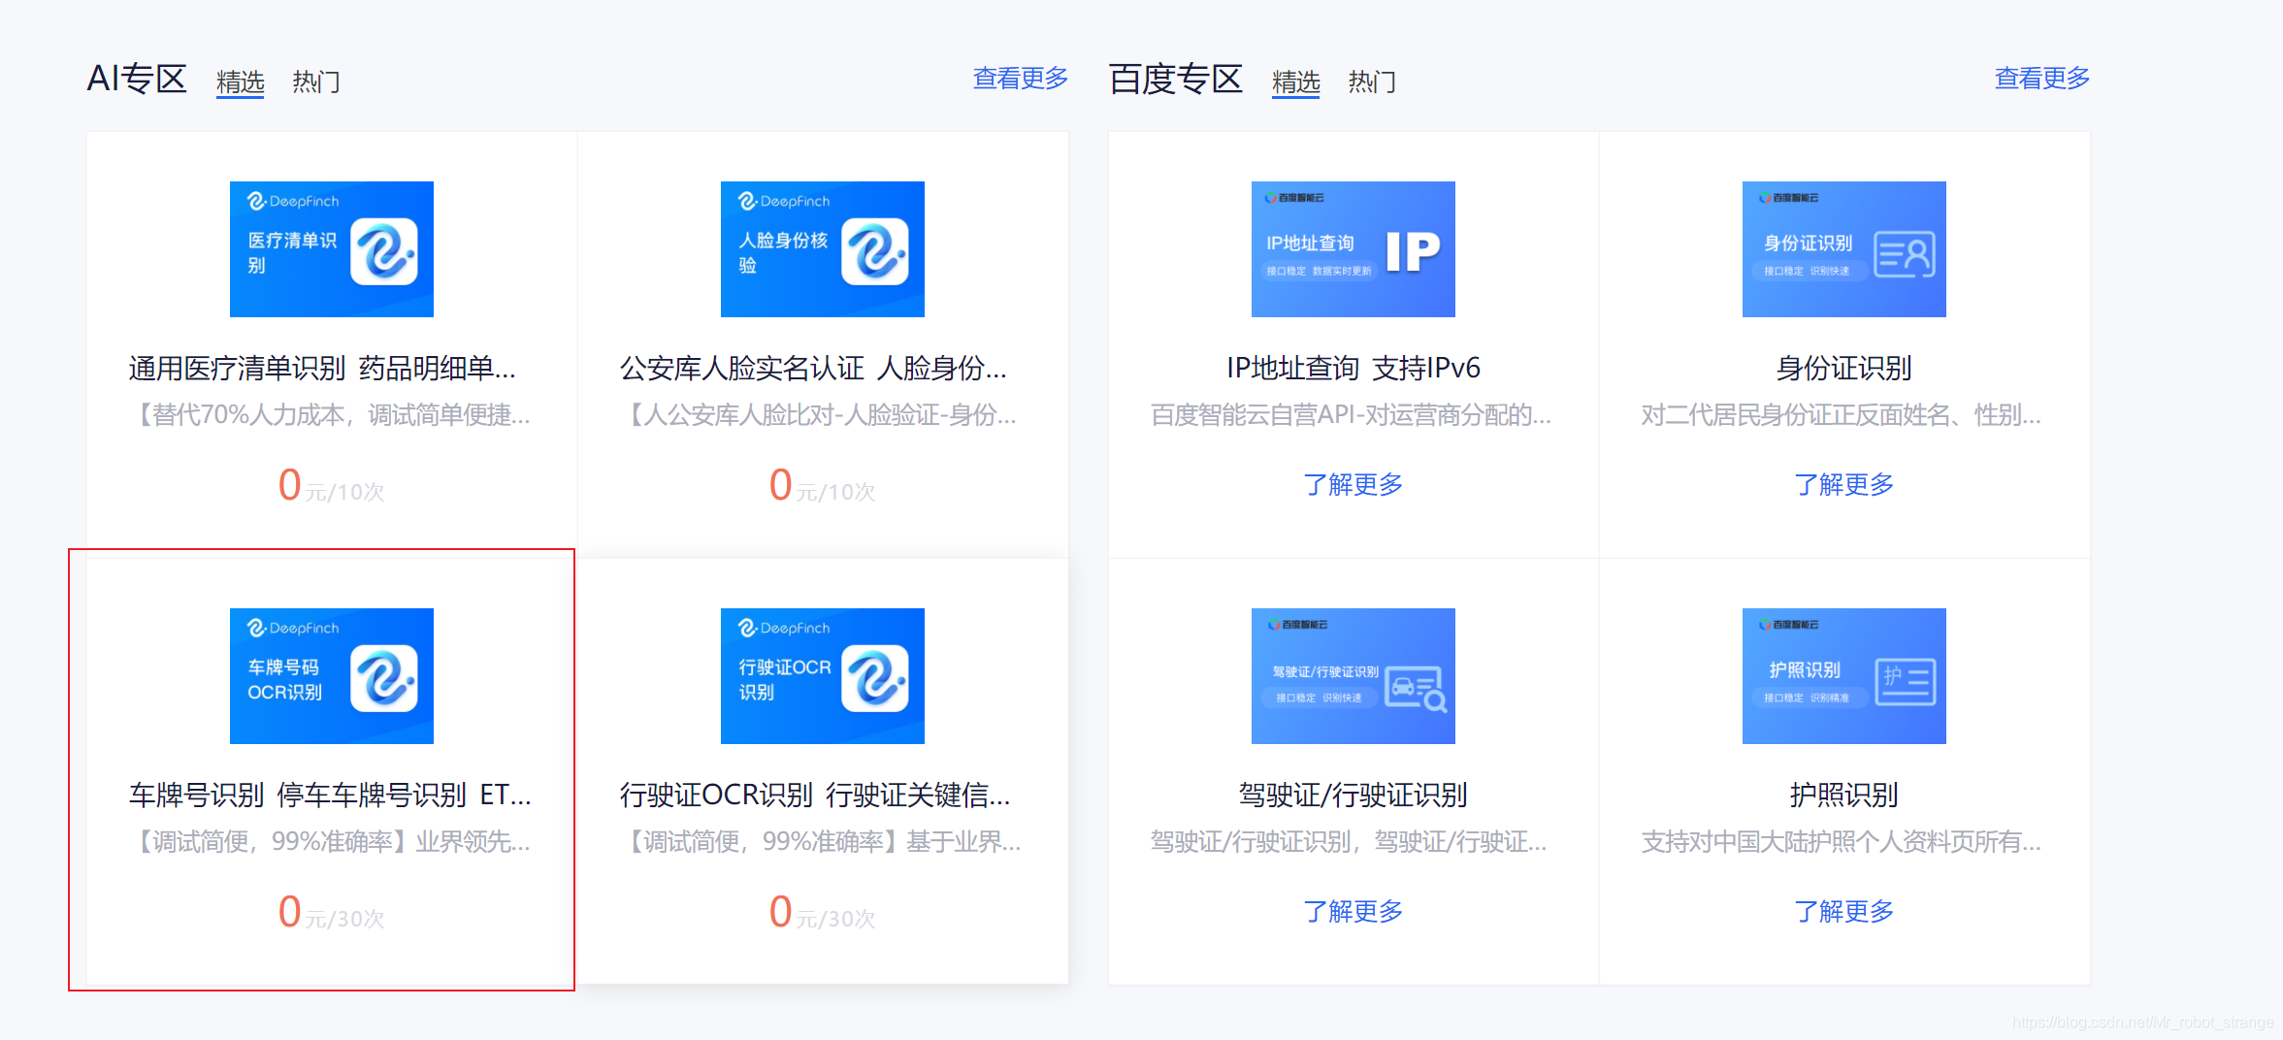Switch to 热门 tab in 百度专区
2283x1040 pixels.
point(1371,81)
